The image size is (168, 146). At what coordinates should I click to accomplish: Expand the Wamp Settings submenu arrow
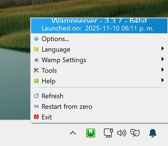(162, 59)
